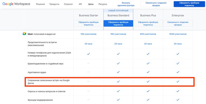Click Enterprise checkmark for Опросы row

click(178, 91)
